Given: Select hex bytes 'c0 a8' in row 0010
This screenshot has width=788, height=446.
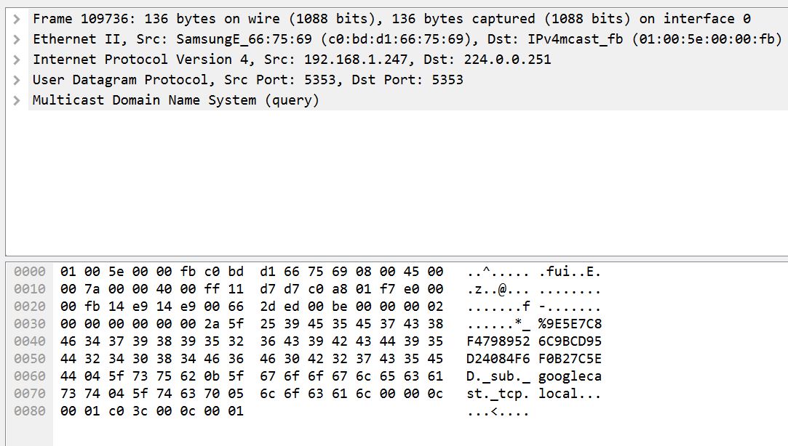Looking at the screenshot, I should (x=303, y=290).
